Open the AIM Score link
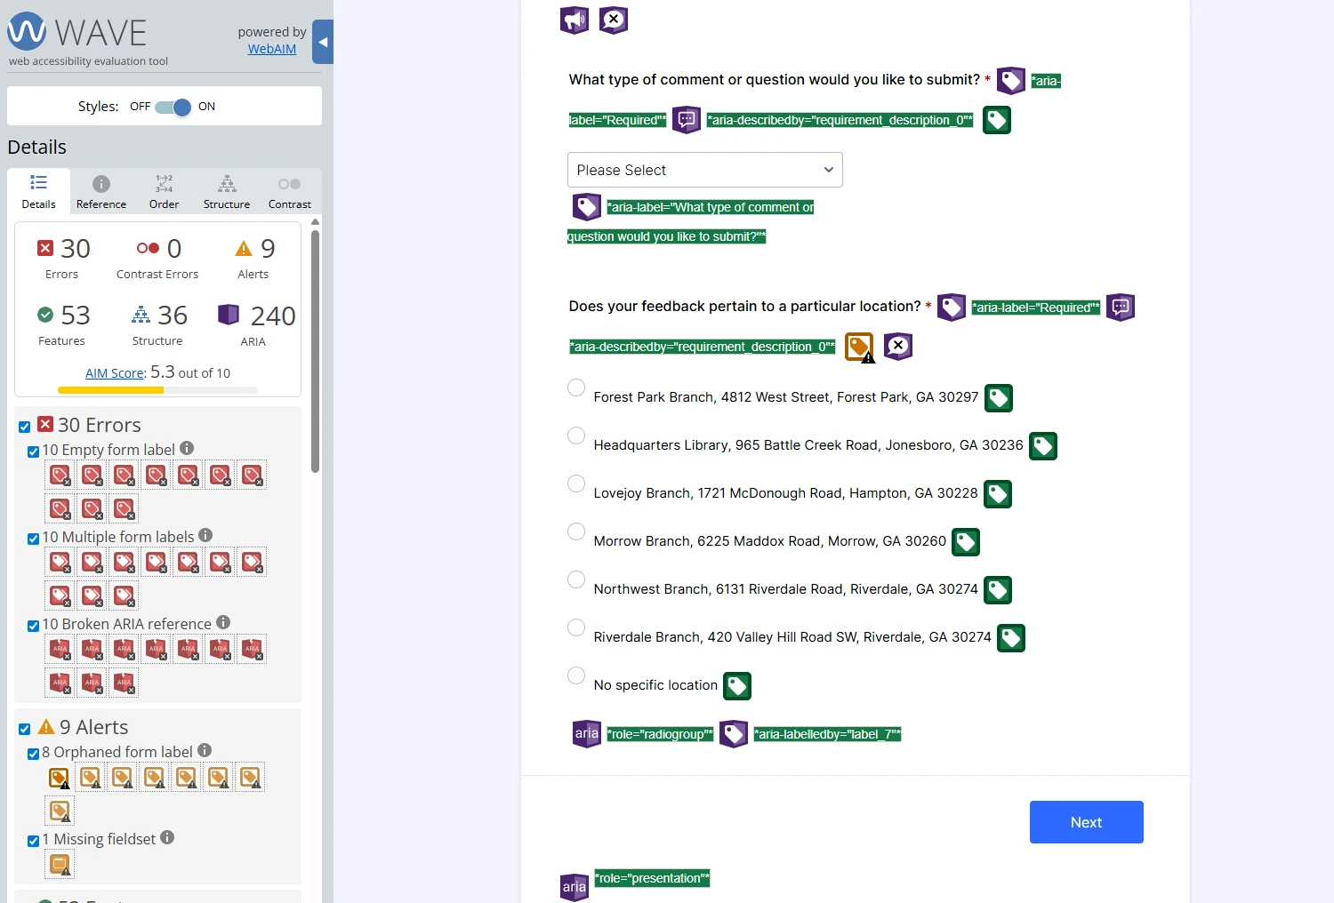The width and height of the screenshot is (1334, 903). [115, 372]
